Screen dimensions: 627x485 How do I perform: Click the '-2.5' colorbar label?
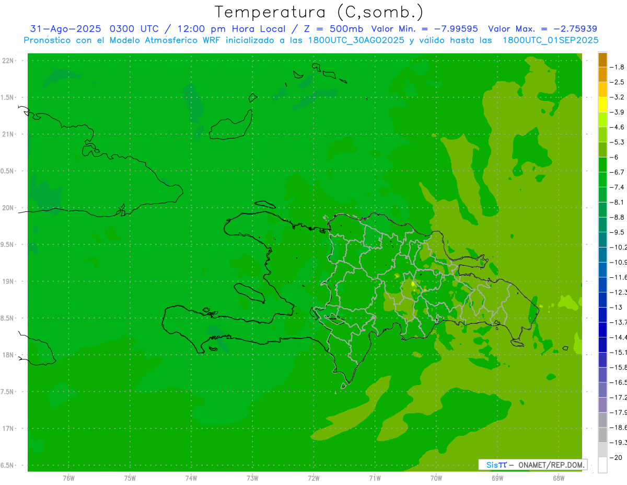[617, 82]
